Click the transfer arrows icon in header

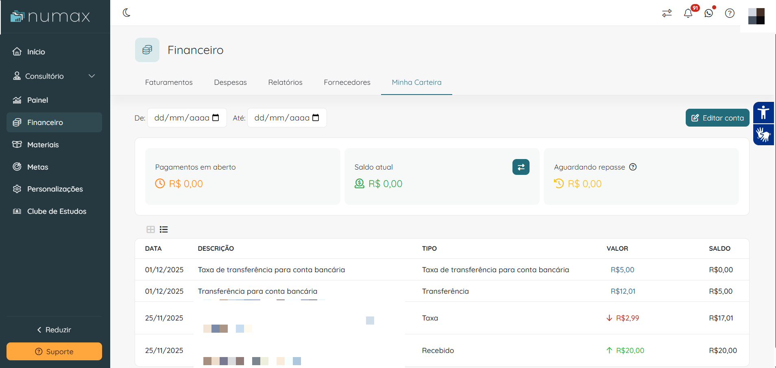click(667, 13)
